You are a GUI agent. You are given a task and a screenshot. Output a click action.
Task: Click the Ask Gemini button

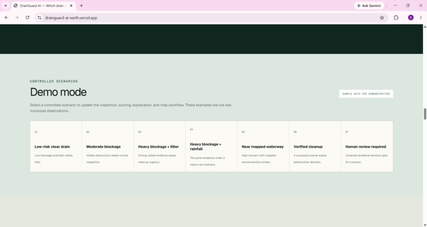coord(369,5)
